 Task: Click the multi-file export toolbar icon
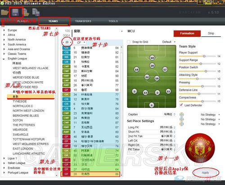pyautogui.click(x=36, y=12)
